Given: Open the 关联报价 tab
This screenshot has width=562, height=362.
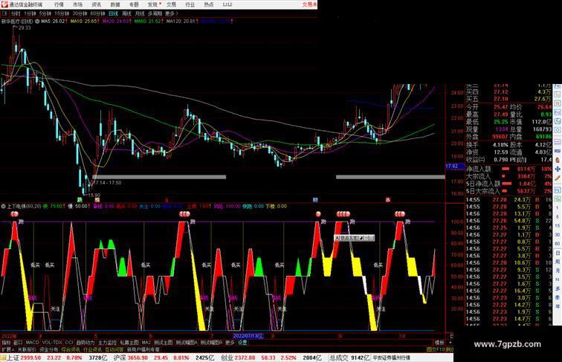Looking at the screenshot, I should click(x=27, y=349).
